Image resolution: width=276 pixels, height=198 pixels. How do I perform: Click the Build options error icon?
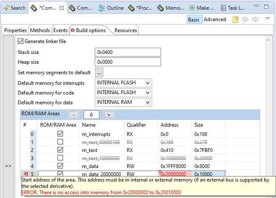click(73, 30)
